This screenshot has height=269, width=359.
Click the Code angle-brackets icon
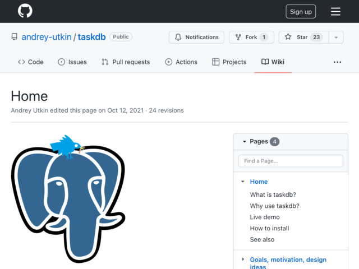pyautogui.click(x=21, y=62)
